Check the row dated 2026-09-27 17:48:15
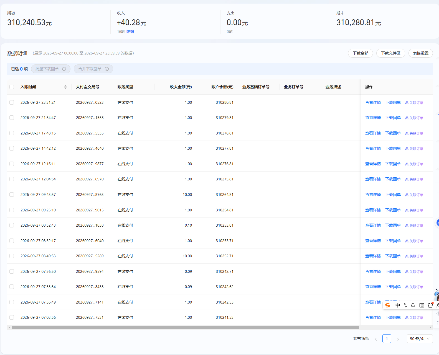439x355 pixels. coord(12,133)
